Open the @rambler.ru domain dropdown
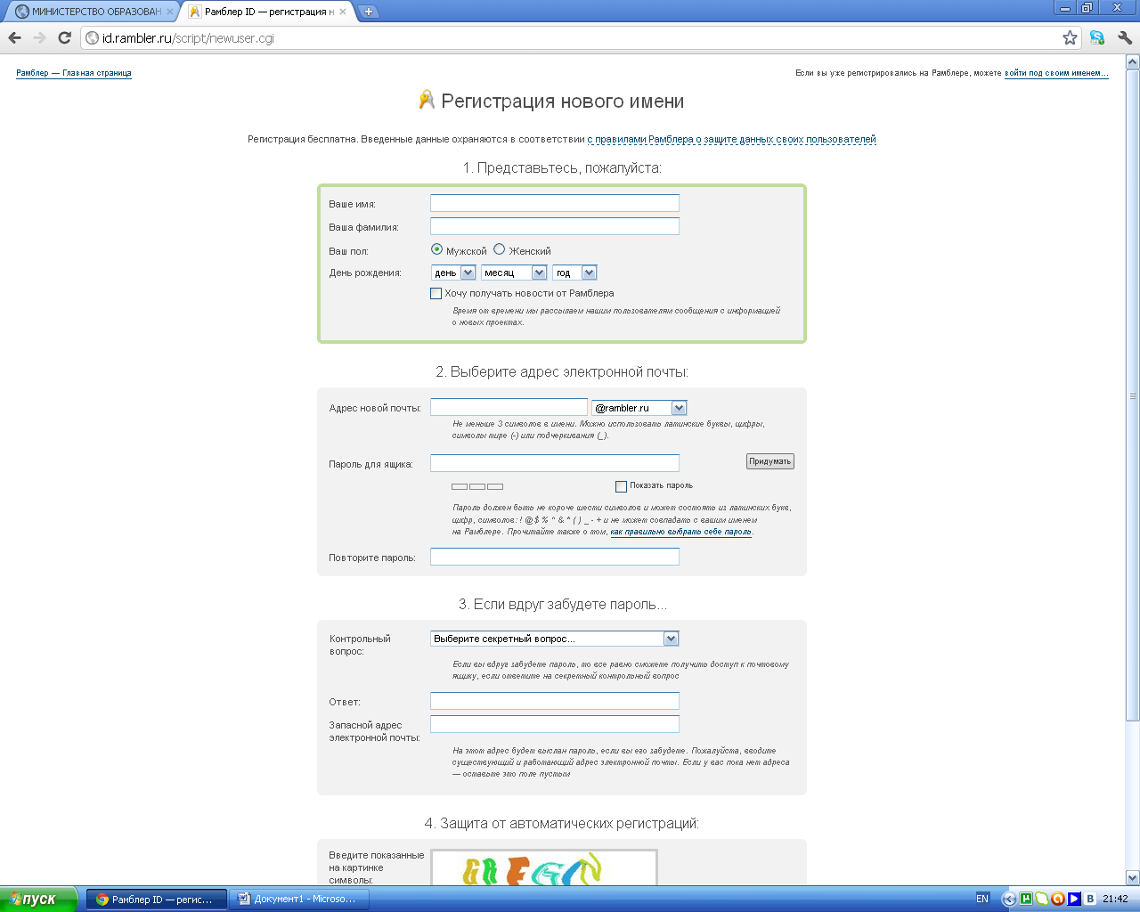The height and width of the screenshot is (912, 1140). coord(639,408)
